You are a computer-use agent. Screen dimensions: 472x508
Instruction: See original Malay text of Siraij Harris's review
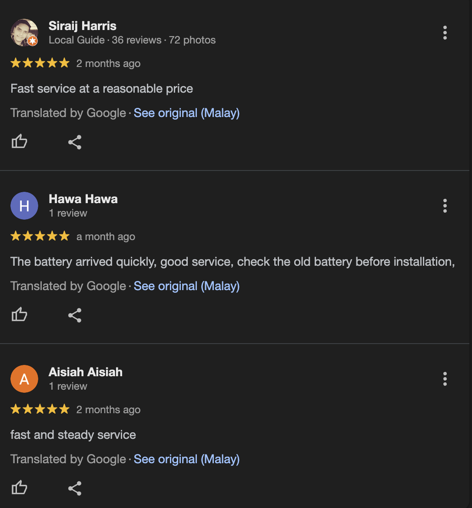coord(186,113)
